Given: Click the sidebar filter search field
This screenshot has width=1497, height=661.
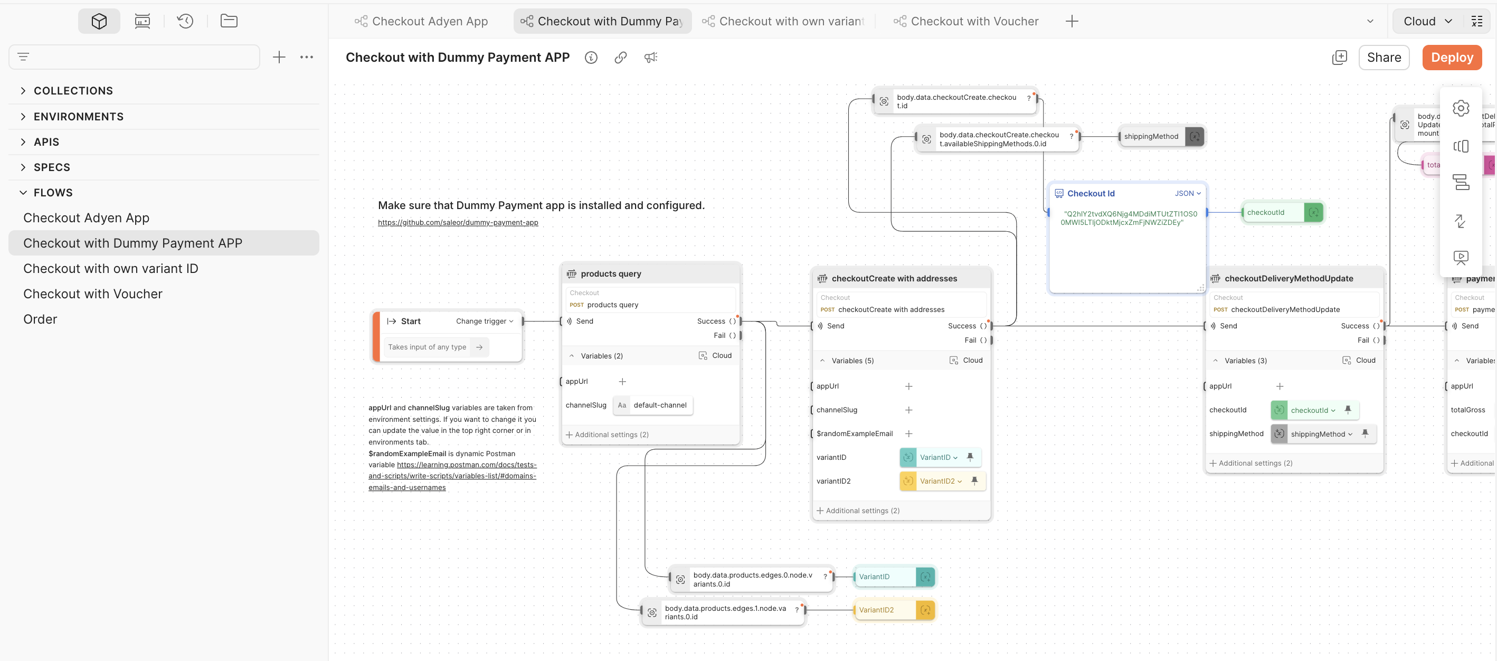Looking at the screenshot, I should pos(134,56).
